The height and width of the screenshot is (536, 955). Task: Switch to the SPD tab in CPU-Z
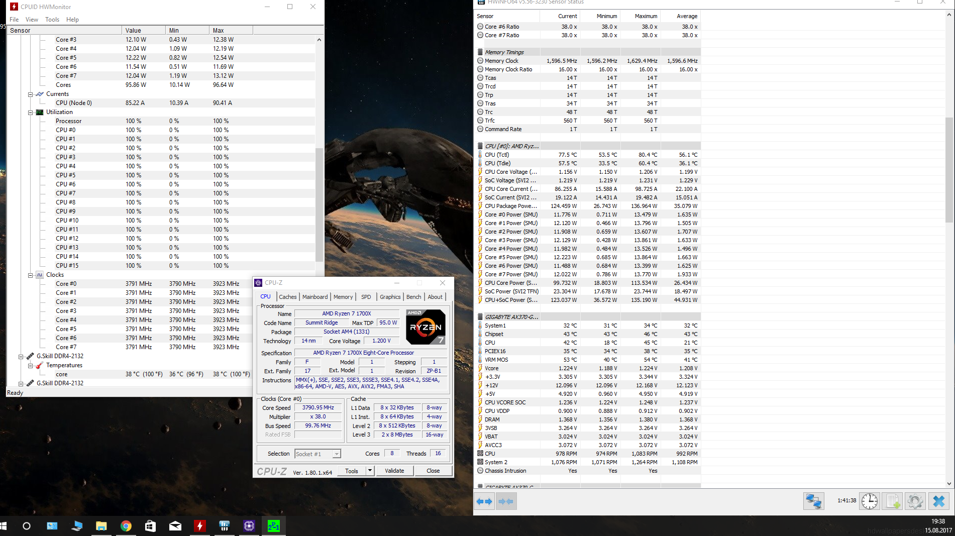point(366,297)
